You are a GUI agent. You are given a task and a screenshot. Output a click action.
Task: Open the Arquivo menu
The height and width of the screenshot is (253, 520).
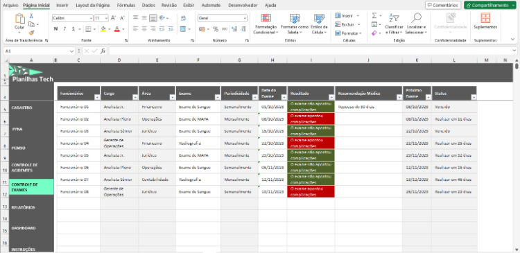(x=10, y=6)
